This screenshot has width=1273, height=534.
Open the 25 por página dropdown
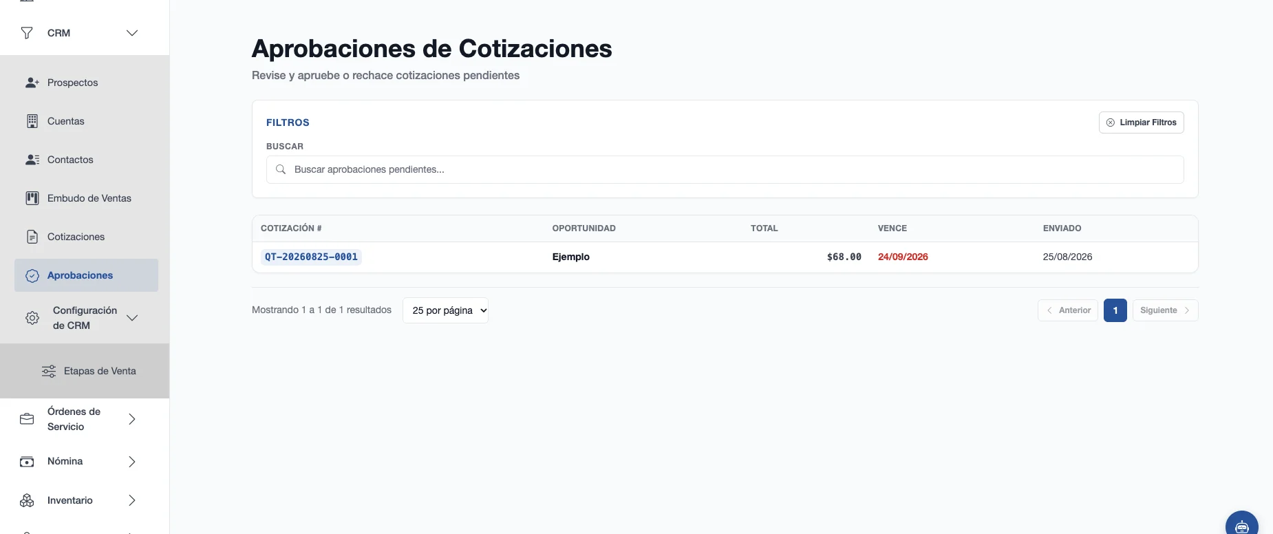(x=445, y=310)
